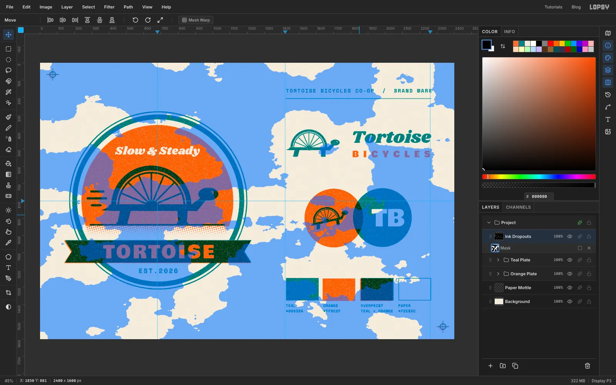Open the Tutorials link
This screenshot has width=616, height=385.
553,7
